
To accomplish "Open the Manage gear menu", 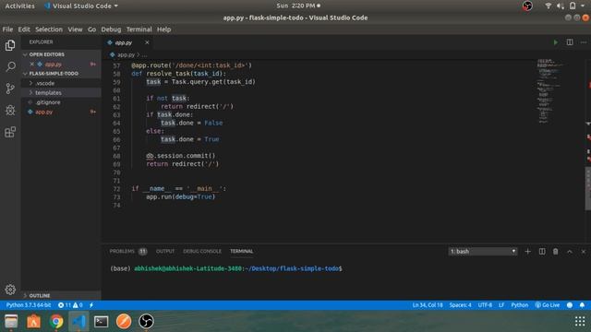I will click(10, 290).
